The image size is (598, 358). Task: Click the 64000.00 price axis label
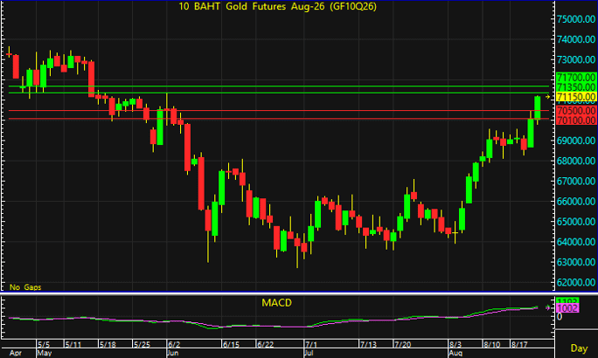pyautogui.click(x=576, y=242)
